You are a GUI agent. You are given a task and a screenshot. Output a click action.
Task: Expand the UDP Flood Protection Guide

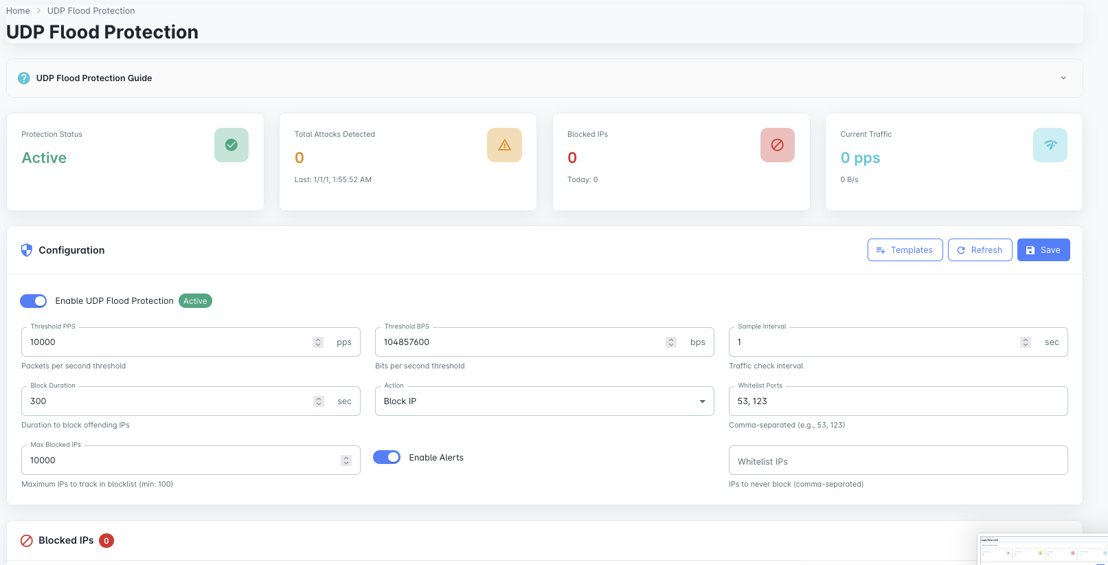click(1063, 78)
